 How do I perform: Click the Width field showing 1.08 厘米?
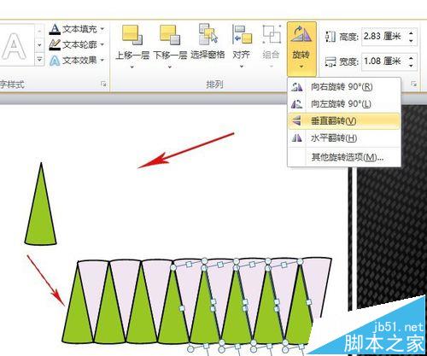[x=383, y=61]
